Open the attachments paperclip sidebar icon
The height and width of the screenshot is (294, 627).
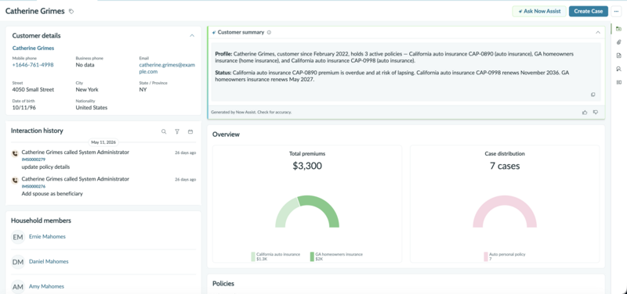tap(618, 42)
